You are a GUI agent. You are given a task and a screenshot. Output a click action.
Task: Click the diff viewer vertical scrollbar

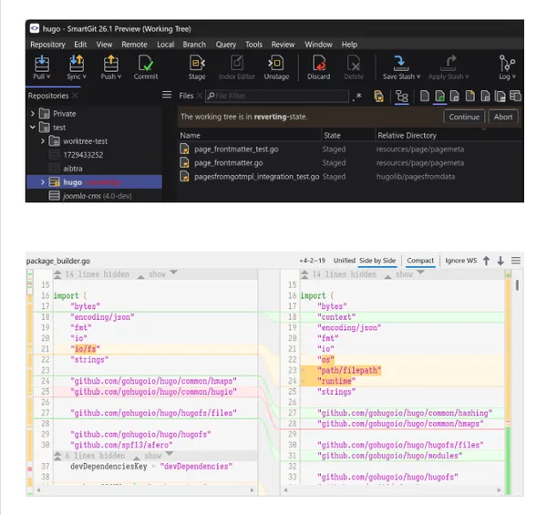click(517, 382)
